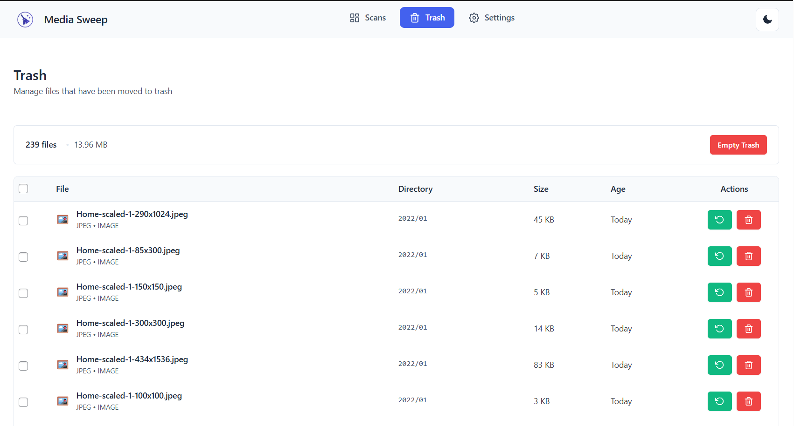
Task: Click the Media Sweep satellite logo icon
Action: pos(25,19)
